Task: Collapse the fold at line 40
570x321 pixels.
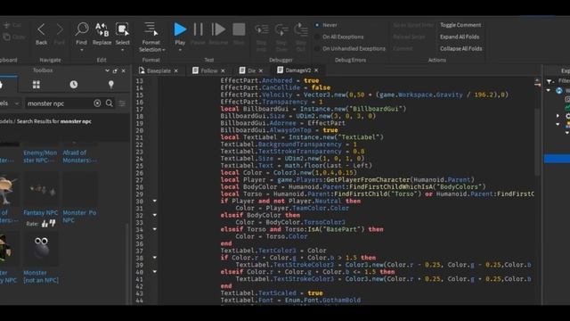Action: (x=154, y=272)
